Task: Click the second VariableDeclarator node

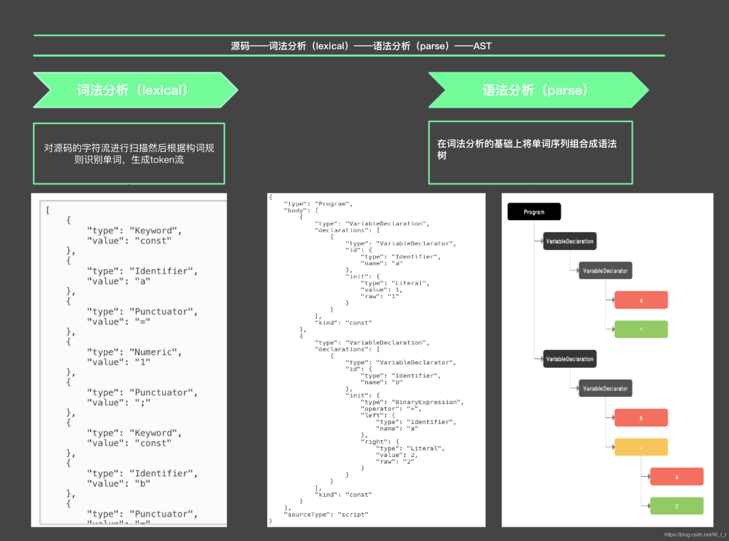Action: [x=605, y=388]
